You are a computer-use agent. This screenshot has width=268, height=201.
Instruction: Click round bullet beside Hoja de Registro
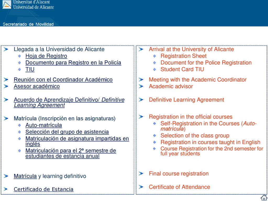pos(19,56)
